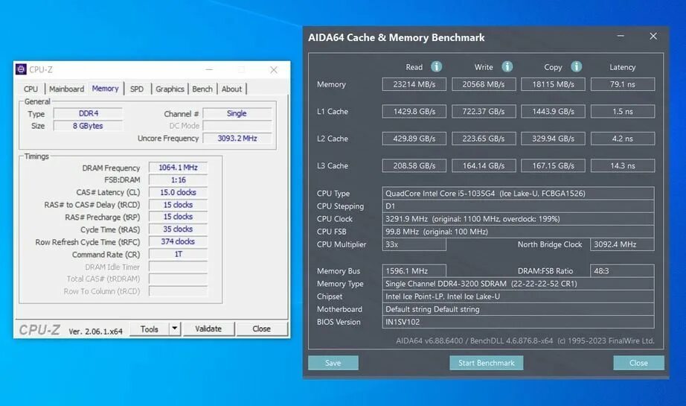The image size is (686, 406).
Task: Click the CPU Multiplier field showing 33x
Action: click(x=414, y=244)
